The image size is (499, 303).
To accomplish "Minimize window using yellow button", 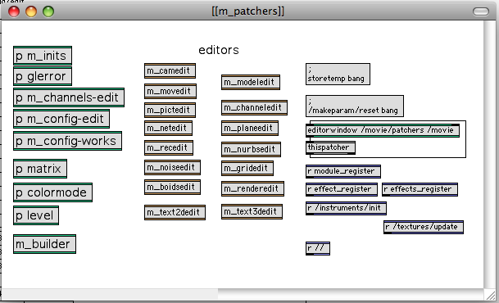I will (x=31, y=11).
